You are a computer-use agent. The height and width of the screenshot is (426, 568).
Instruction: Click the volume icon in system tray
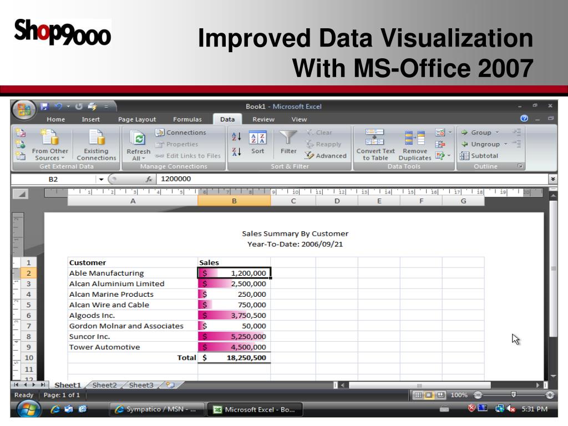point(511,409)
